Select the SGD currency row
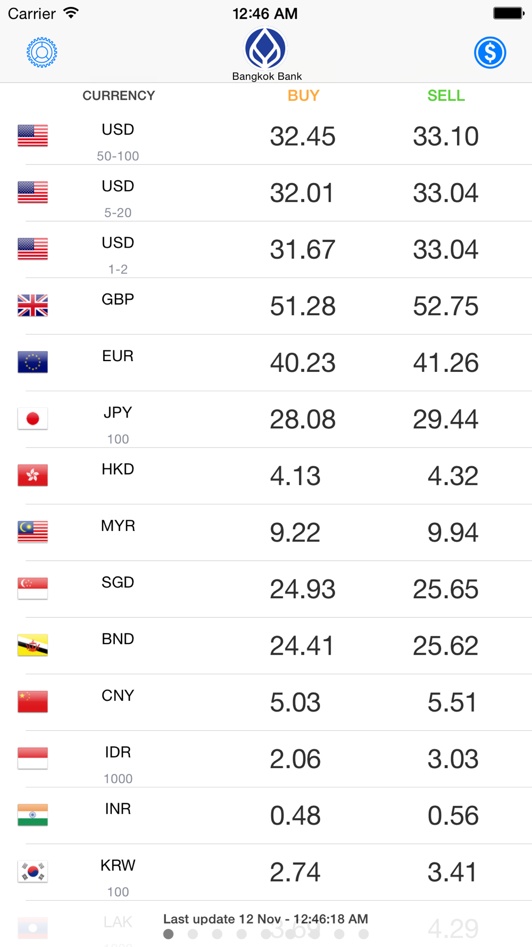This screenshot has width=532, height=947. 266,589
